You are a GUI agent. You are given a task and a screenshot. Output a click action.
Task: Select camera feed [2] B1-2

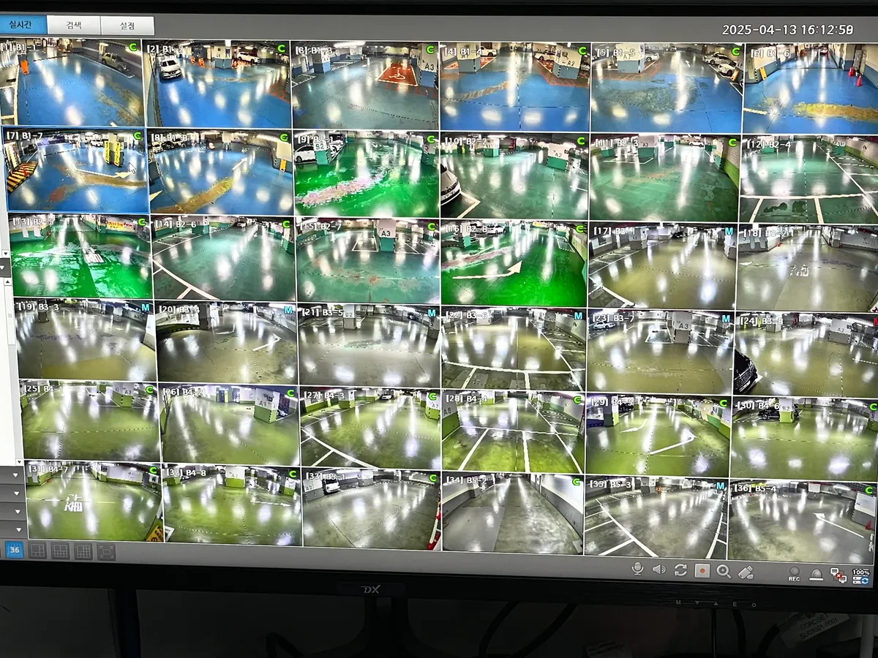coord(217,84)
